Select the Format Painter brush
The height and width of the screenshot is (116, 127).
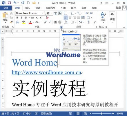click(11, 22)
